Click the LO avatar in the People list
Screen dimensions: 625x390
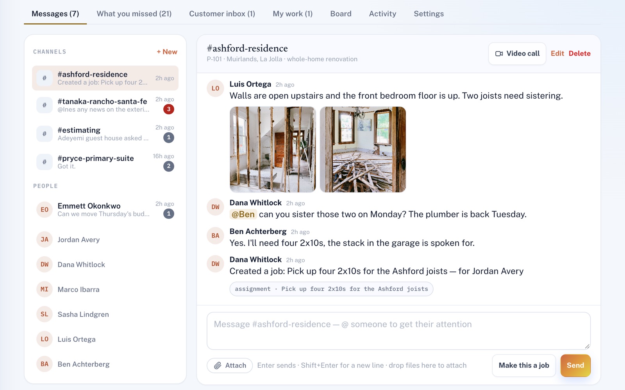45,339
